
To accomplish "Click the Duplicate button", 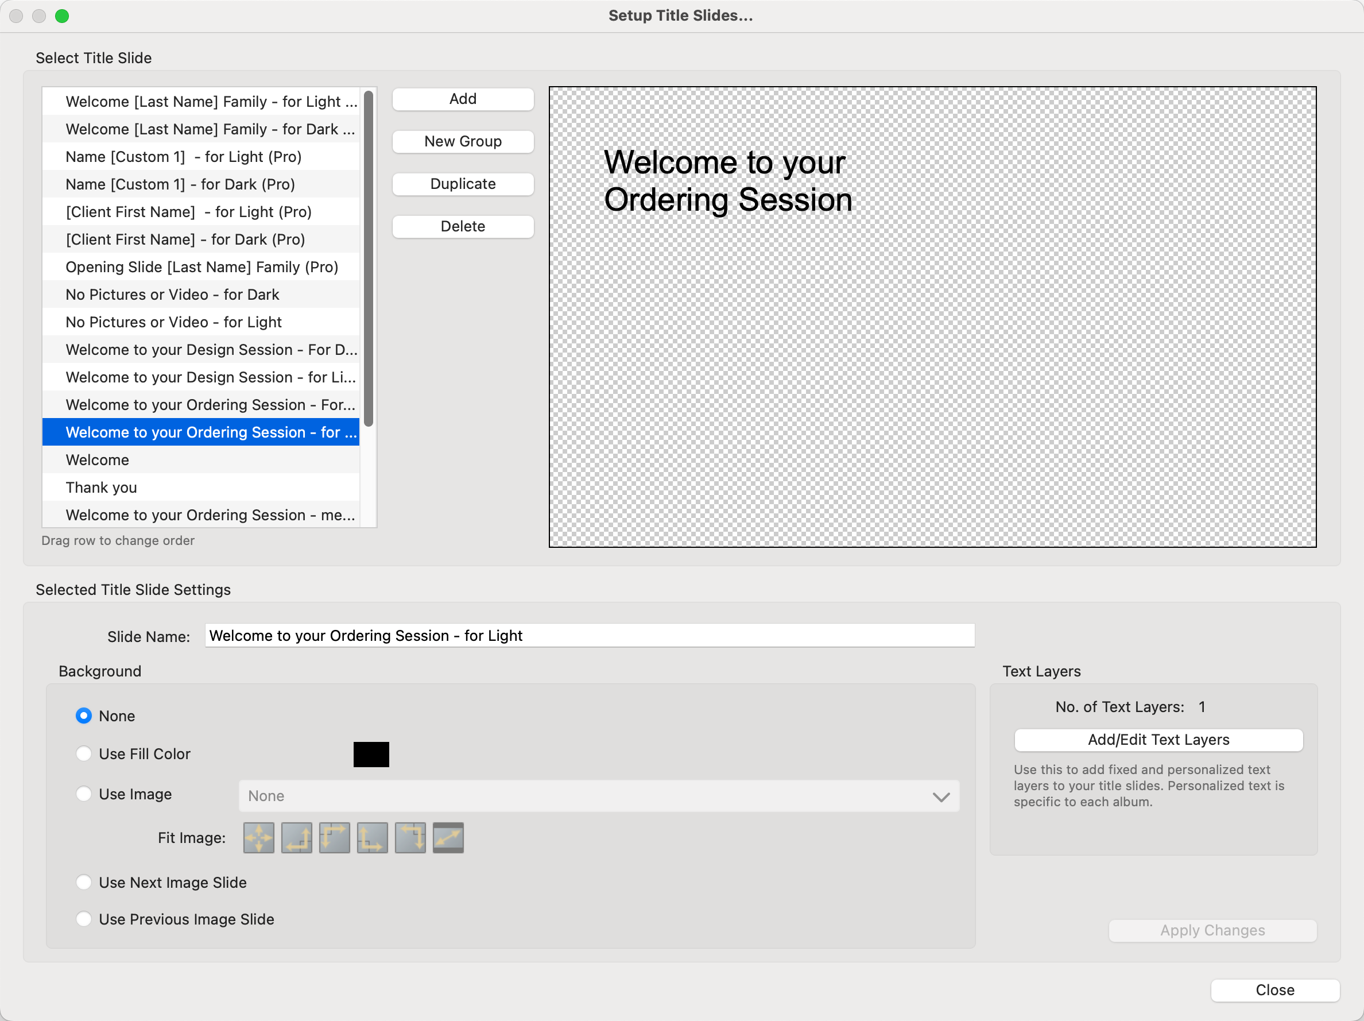I will point(463,184).
